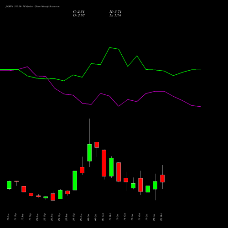The width and height of the screenshot is (228, 228).
Task: Click the "17 Sep" date label
Action: (23, 217)
